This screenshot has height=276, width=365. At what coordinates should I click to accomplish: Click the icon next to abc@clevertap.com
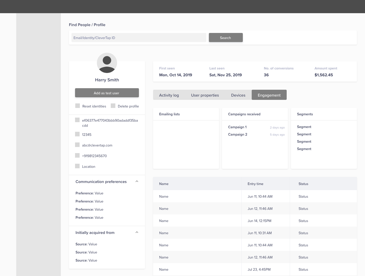[77, 145]
